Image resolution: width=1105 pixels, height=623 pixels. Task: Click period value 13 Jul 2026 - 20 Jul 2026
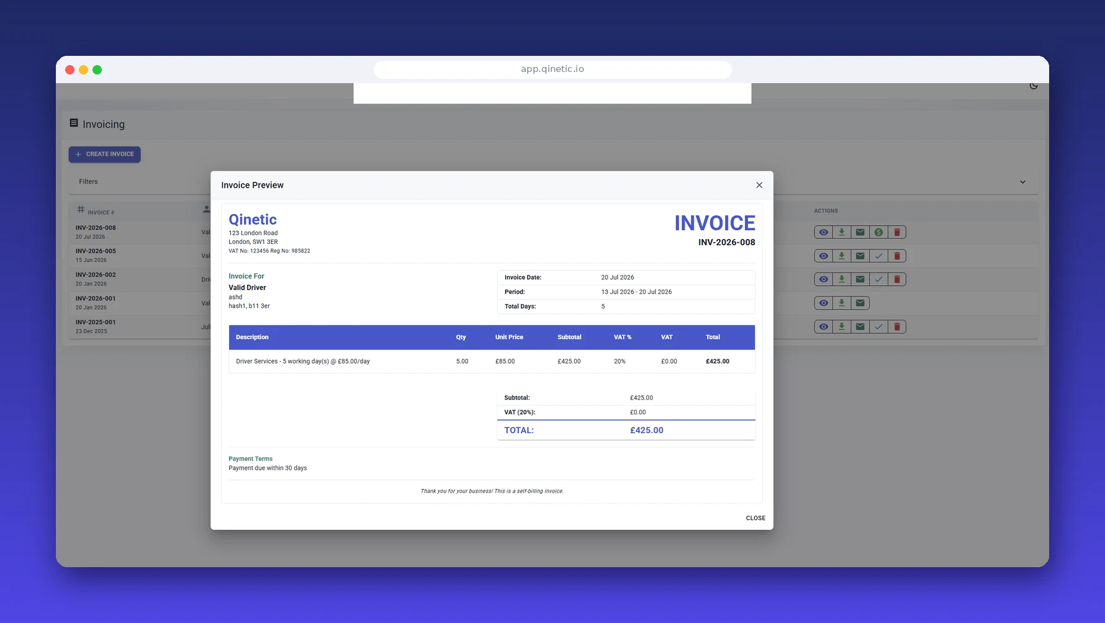coord(636,292)
